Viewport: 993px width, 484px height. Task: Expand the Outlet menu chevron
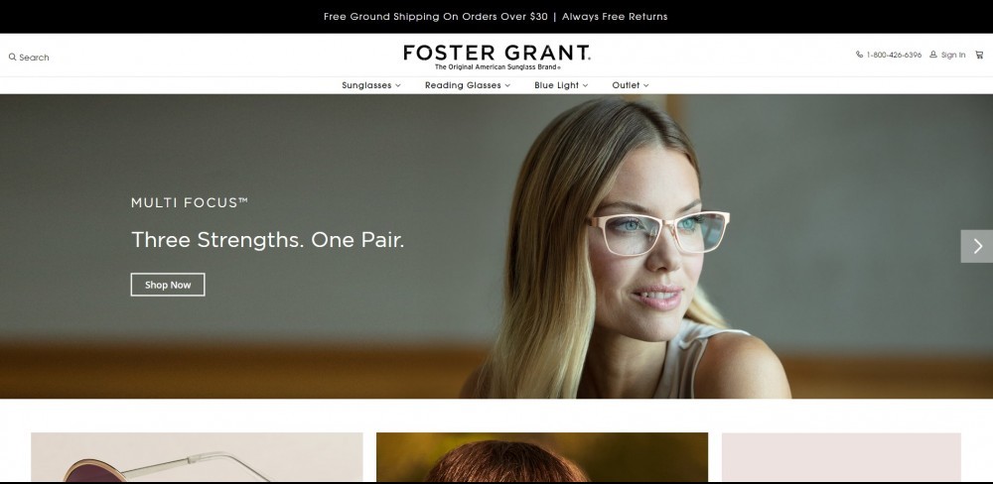click(x=646, y=85)
